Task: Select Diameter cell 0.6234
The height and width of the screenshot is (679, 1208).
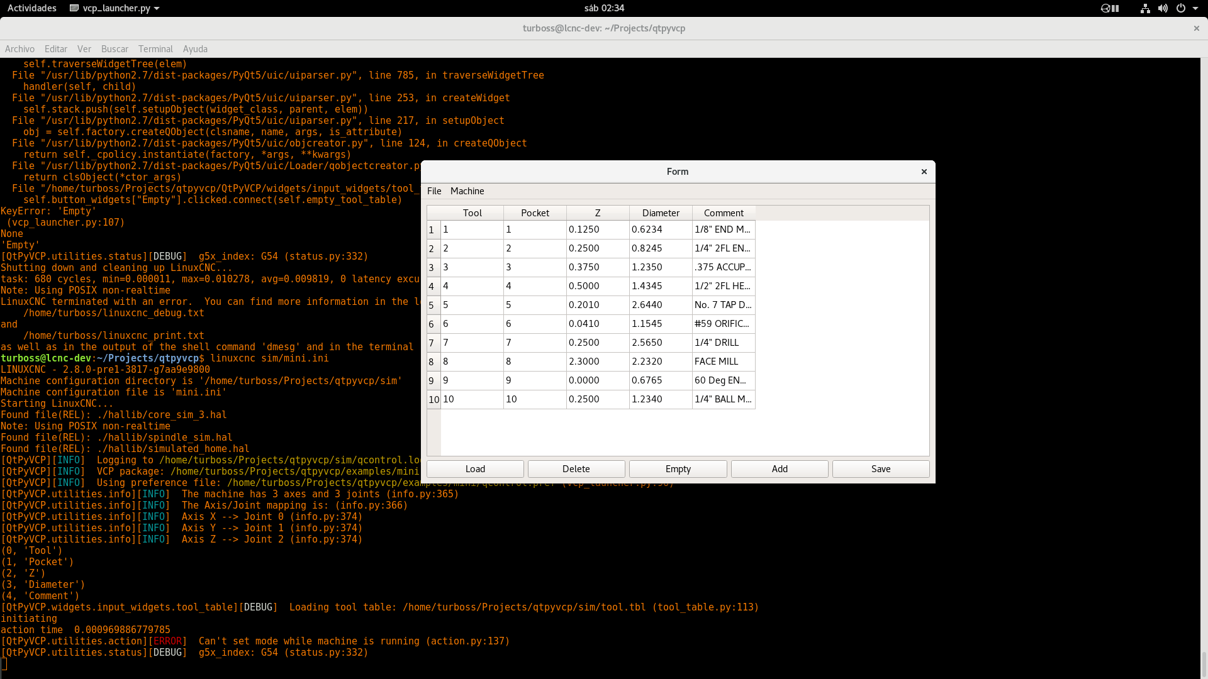Action: [661, 229]
